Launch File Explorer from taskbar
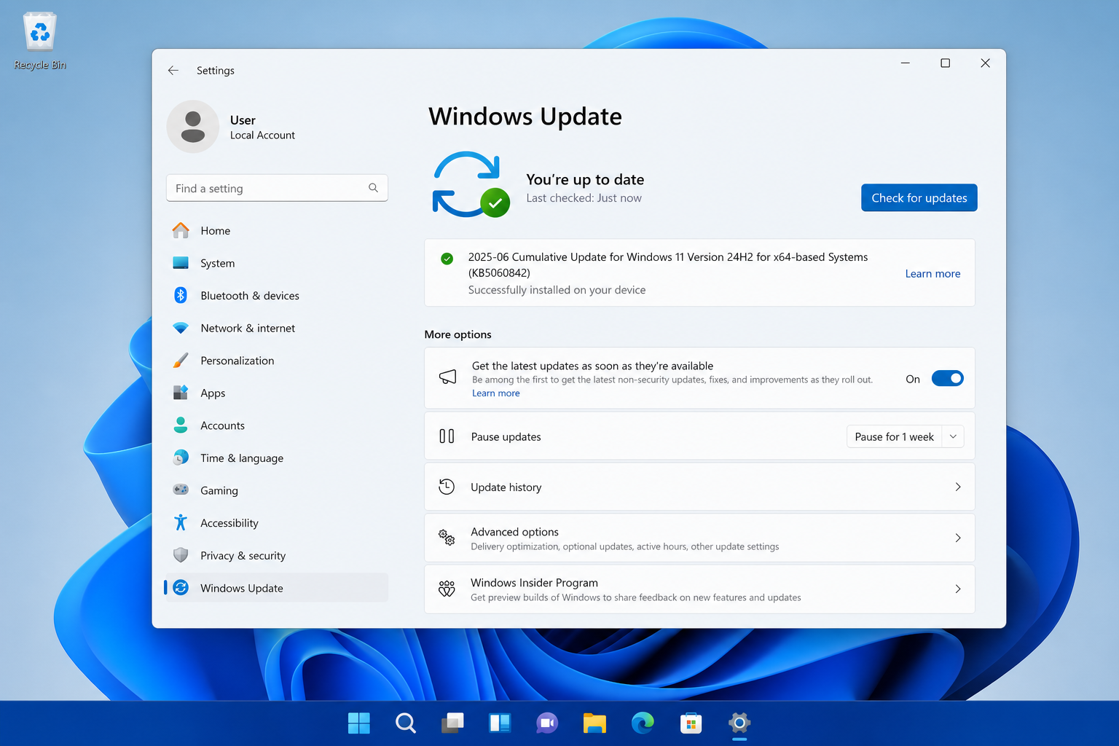Screen dimensions: 1119x746 [x=594, y=723]
